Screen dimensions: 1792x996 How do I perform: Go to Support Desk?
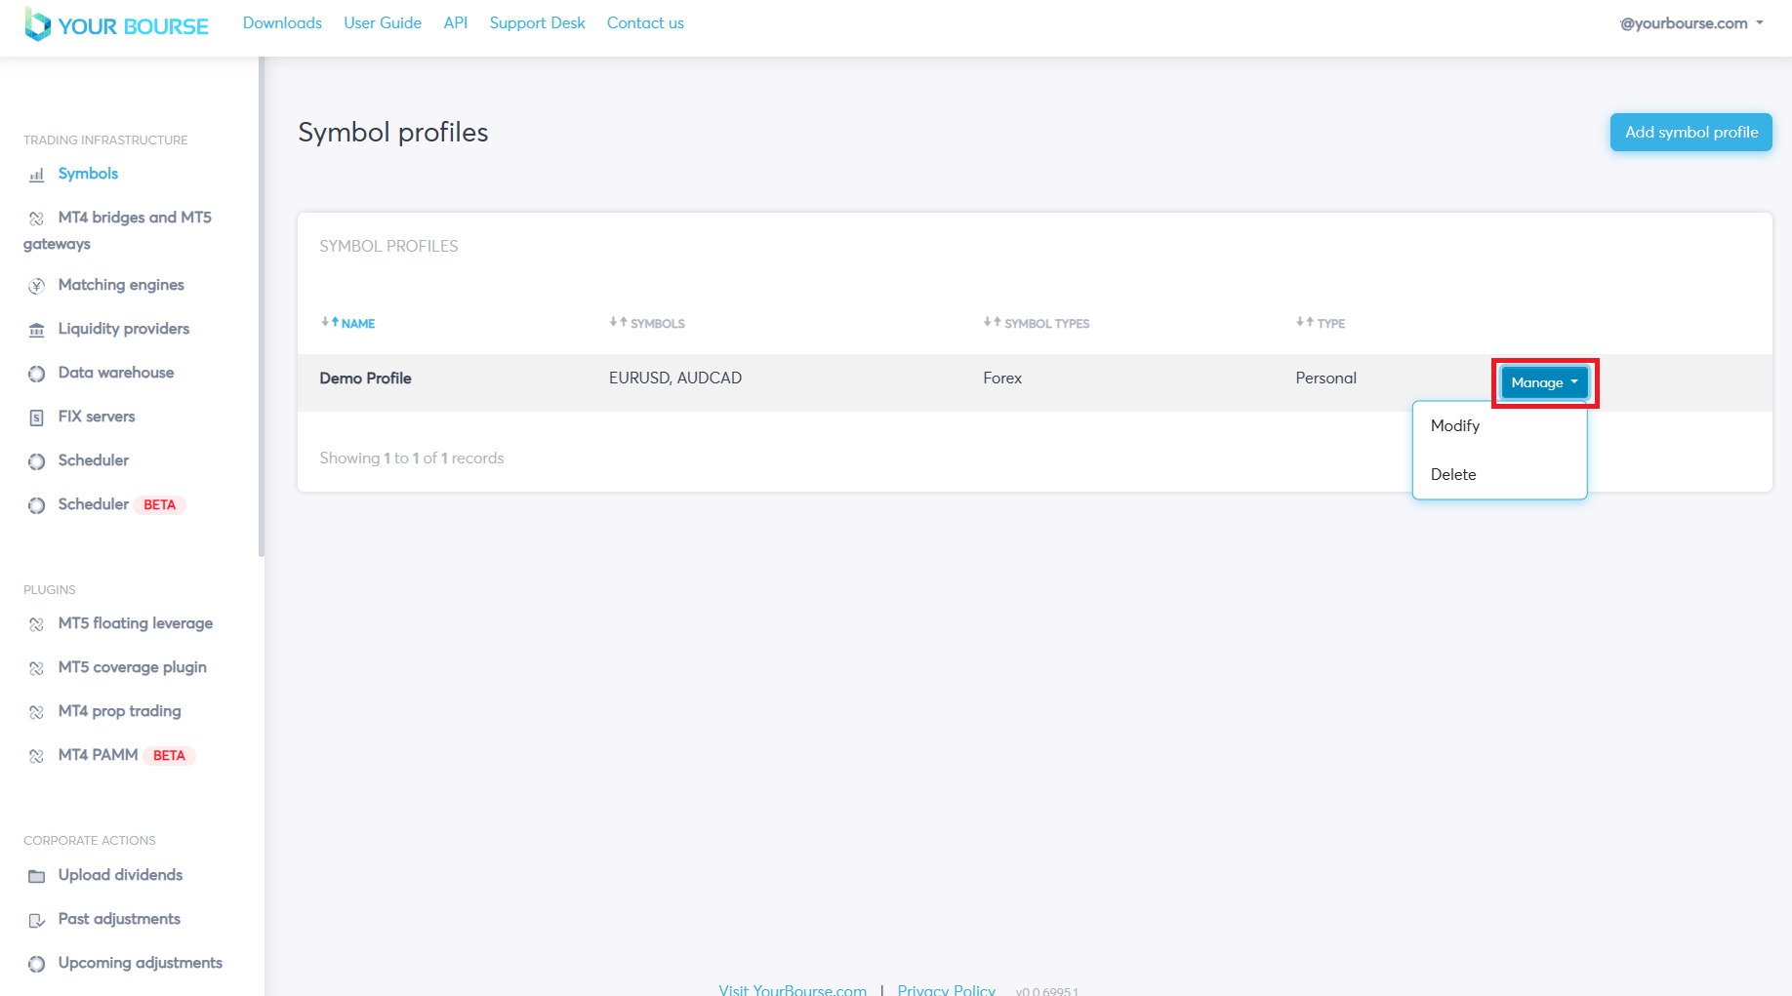point(538,22)
